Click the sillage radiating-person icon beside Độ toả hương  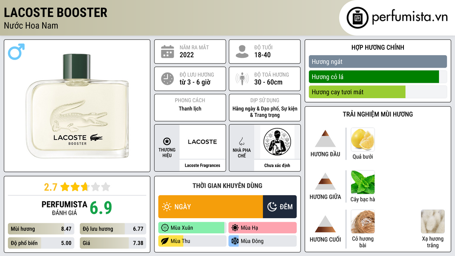[x=242, y=79]
